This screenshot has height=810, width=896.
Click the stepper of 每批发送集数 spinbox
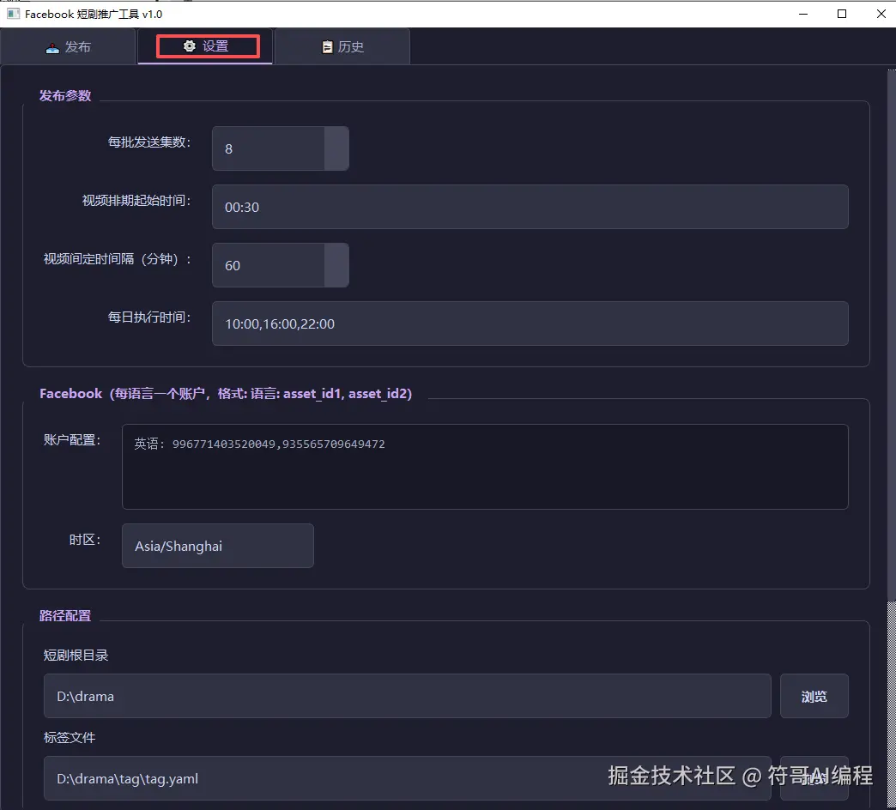pyautogui.click(x=336, y=148)
